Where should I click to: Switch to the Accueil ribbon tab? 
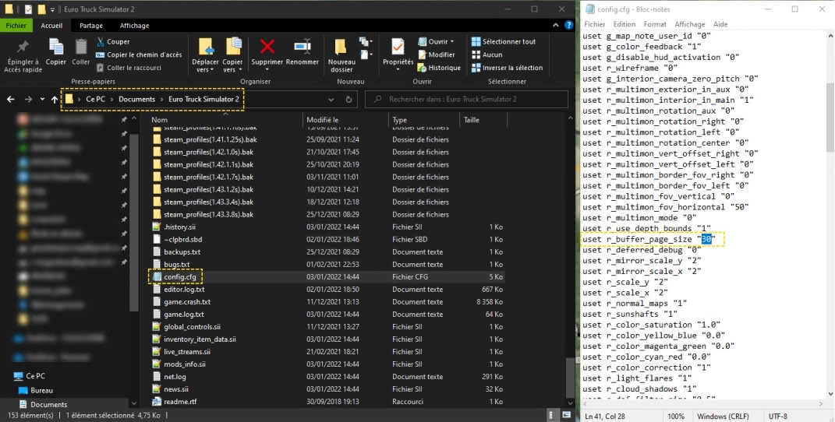click(x=51, y=26)
